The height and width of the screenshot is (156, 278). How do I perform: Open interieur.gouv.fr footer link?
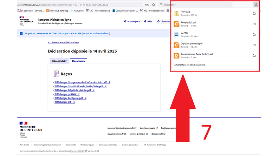pos(149,128)
